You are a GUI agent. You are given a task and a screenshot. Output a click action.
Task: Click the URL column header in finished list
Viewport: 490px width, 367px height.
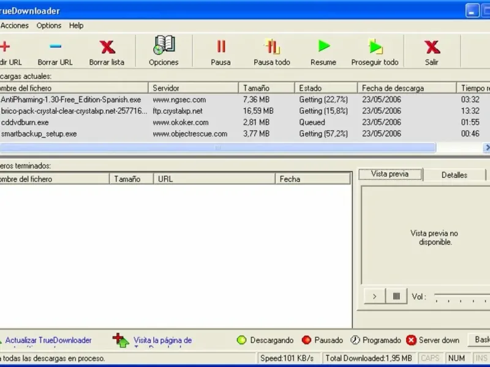click(214, 179)
